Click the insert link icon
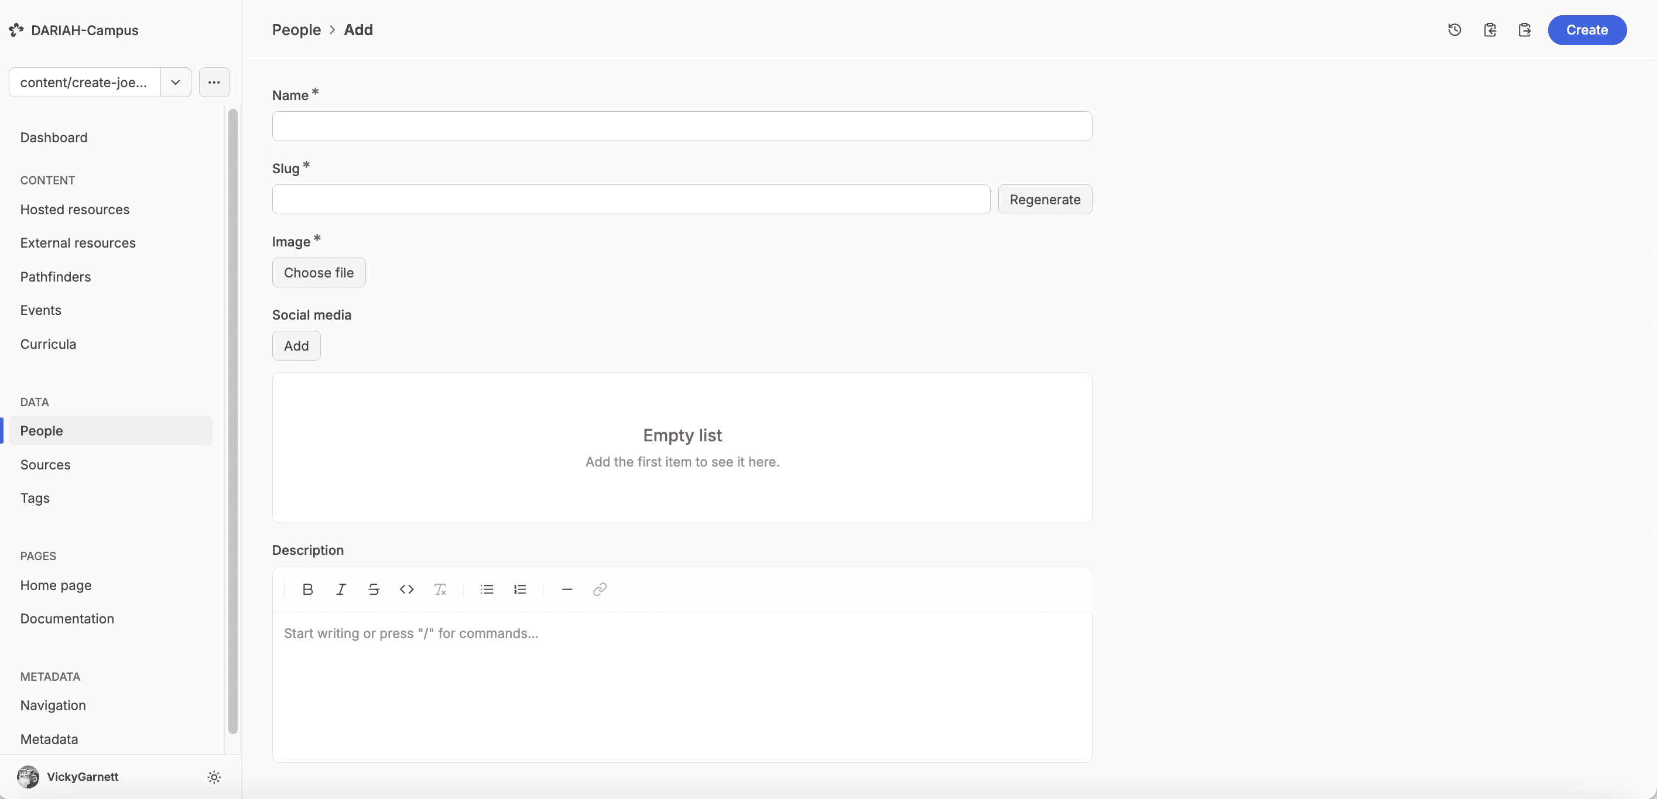 (600, 589)
